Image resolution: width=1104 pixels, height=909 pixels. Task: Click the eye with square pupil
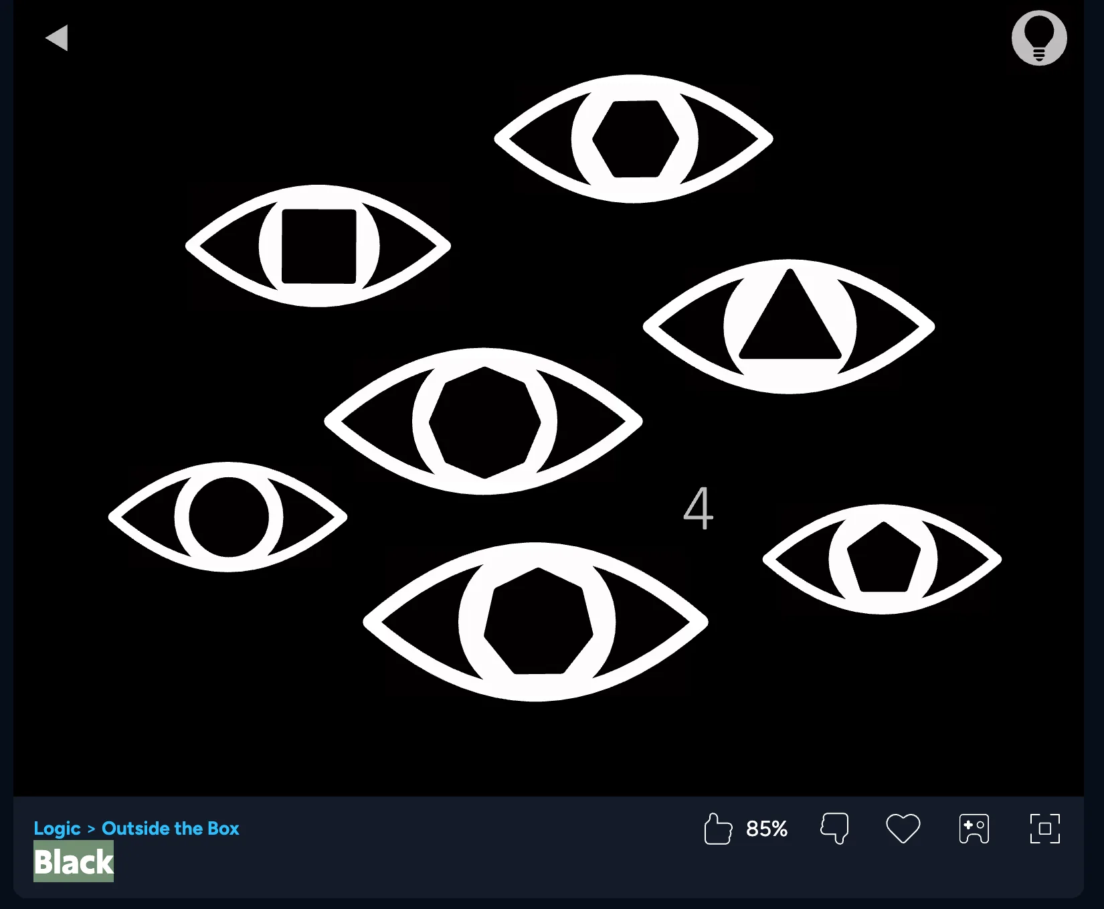[318, 246]
